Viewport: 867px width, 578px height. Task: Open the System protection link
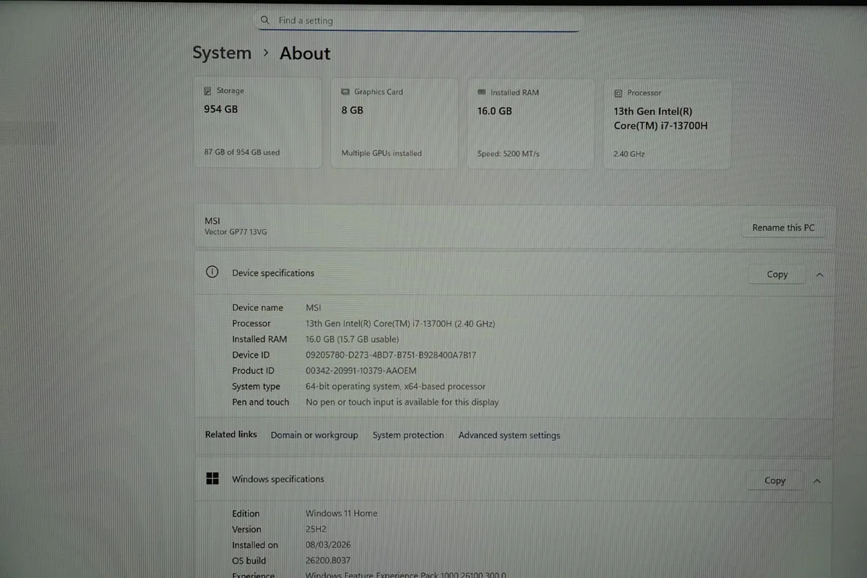(x=408, y=435)
